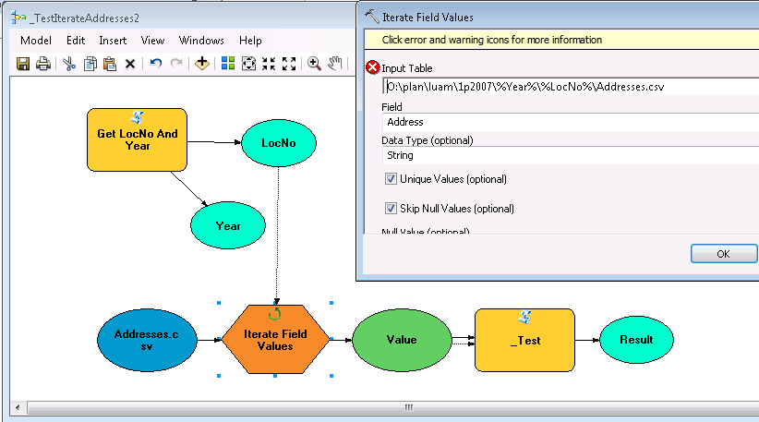This screenshot has width=759, height=422.
Task: Apply Auto Layout to the model
Action: [228, 64]
